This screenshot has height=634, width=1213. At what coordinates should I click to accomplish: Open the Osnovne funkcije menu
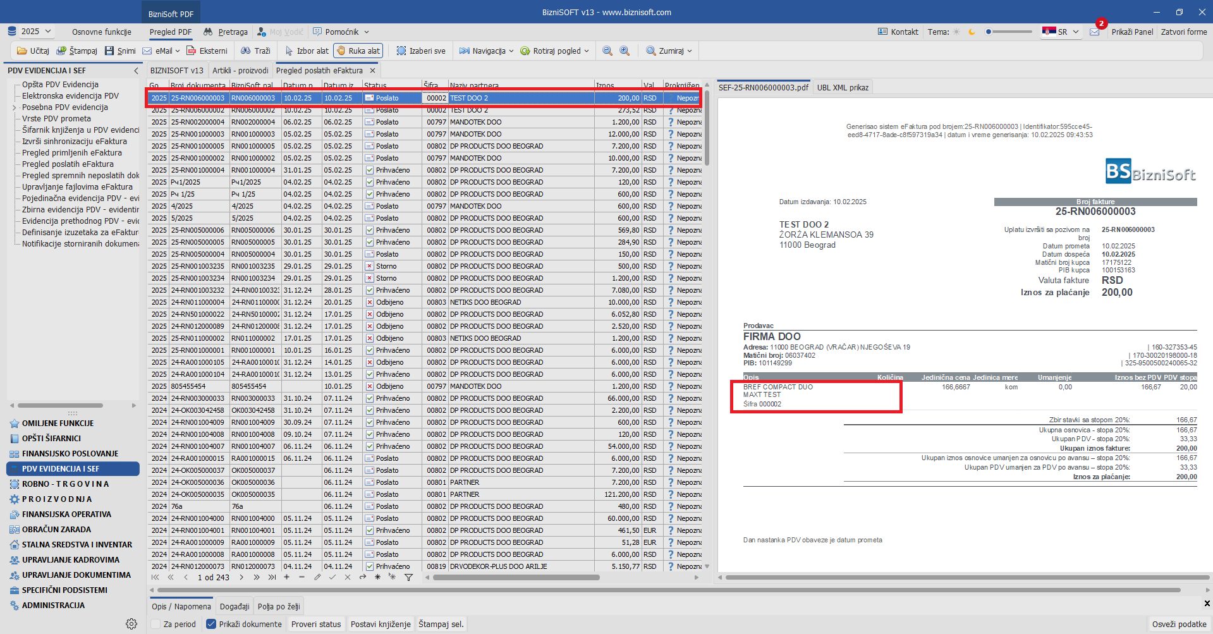pyautogui.click(x=101, y=32)
